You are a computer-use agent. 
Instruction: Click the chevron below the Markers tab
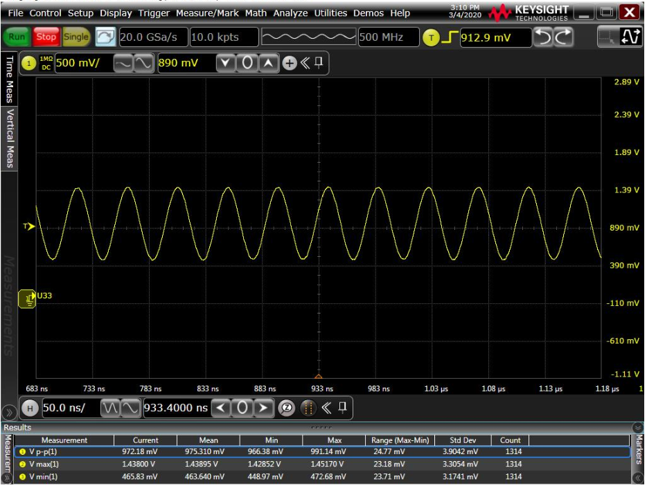[x=638, y=478]
